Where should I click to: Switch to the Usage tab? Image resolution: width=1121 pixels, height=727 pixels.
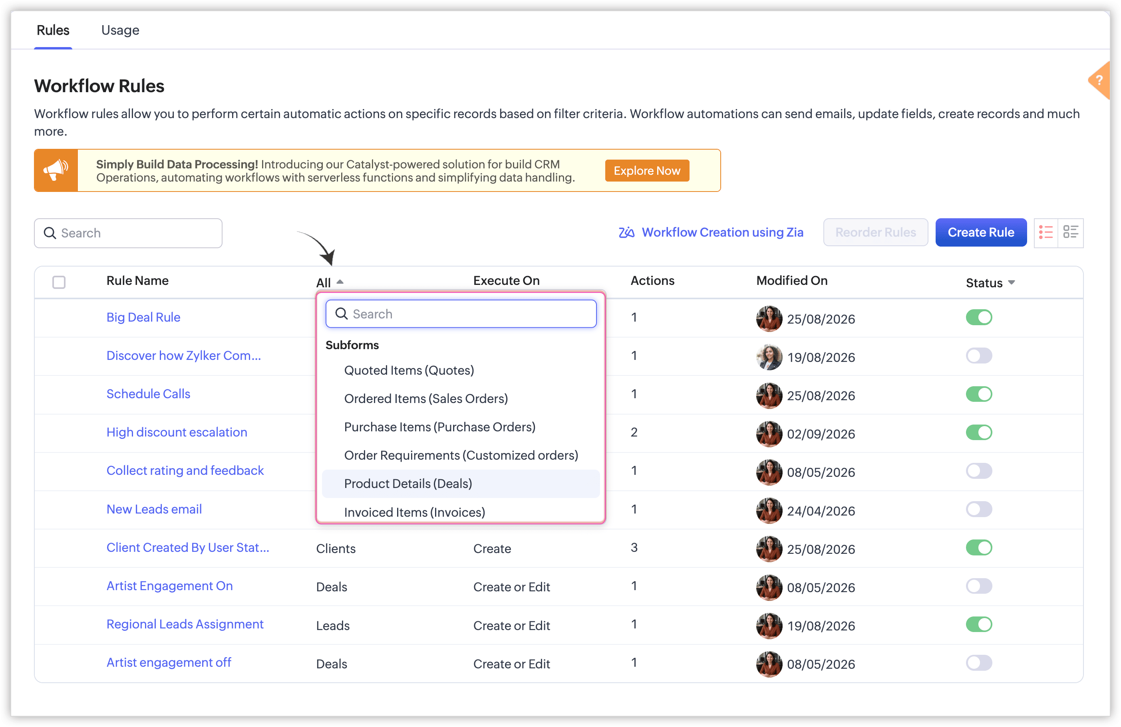click(x=120, y=30)
